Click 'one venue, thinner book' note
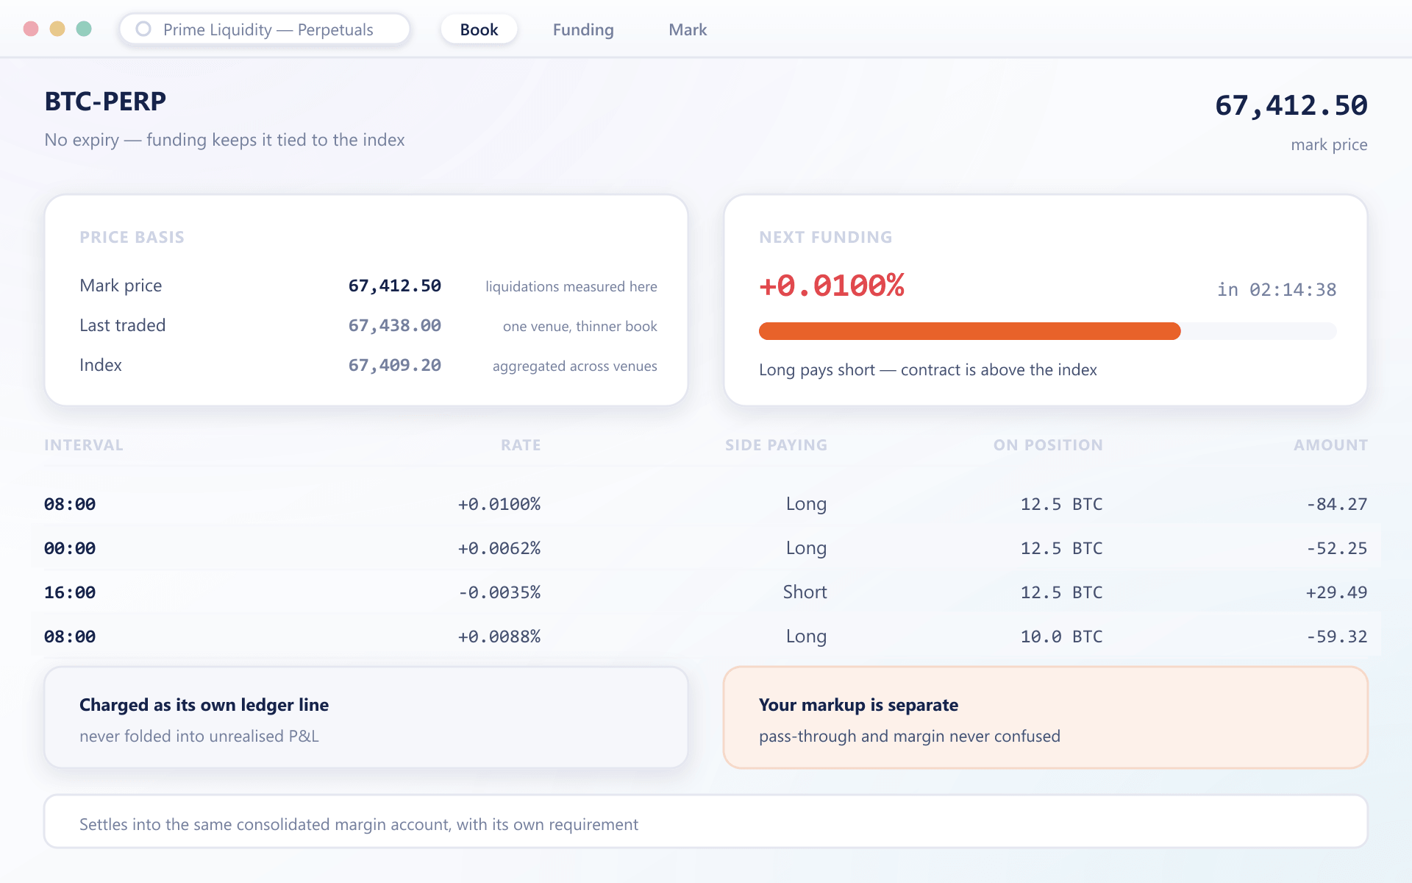 (x=580, y=326)
